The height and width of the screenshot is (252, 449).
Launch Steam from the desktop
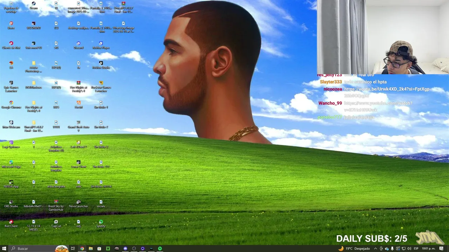point(33,6)
